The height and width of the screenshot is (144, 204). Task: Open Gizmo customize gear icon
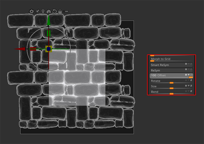[x=32, y=12]
